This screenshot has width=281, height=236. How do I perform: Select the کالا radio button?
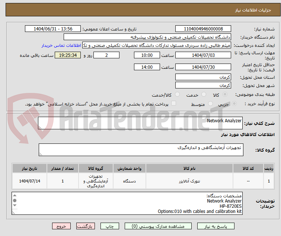(225, 94)
